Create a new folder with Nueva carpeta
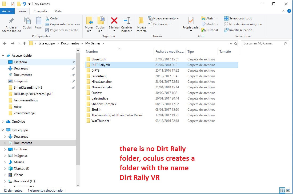 142,24
